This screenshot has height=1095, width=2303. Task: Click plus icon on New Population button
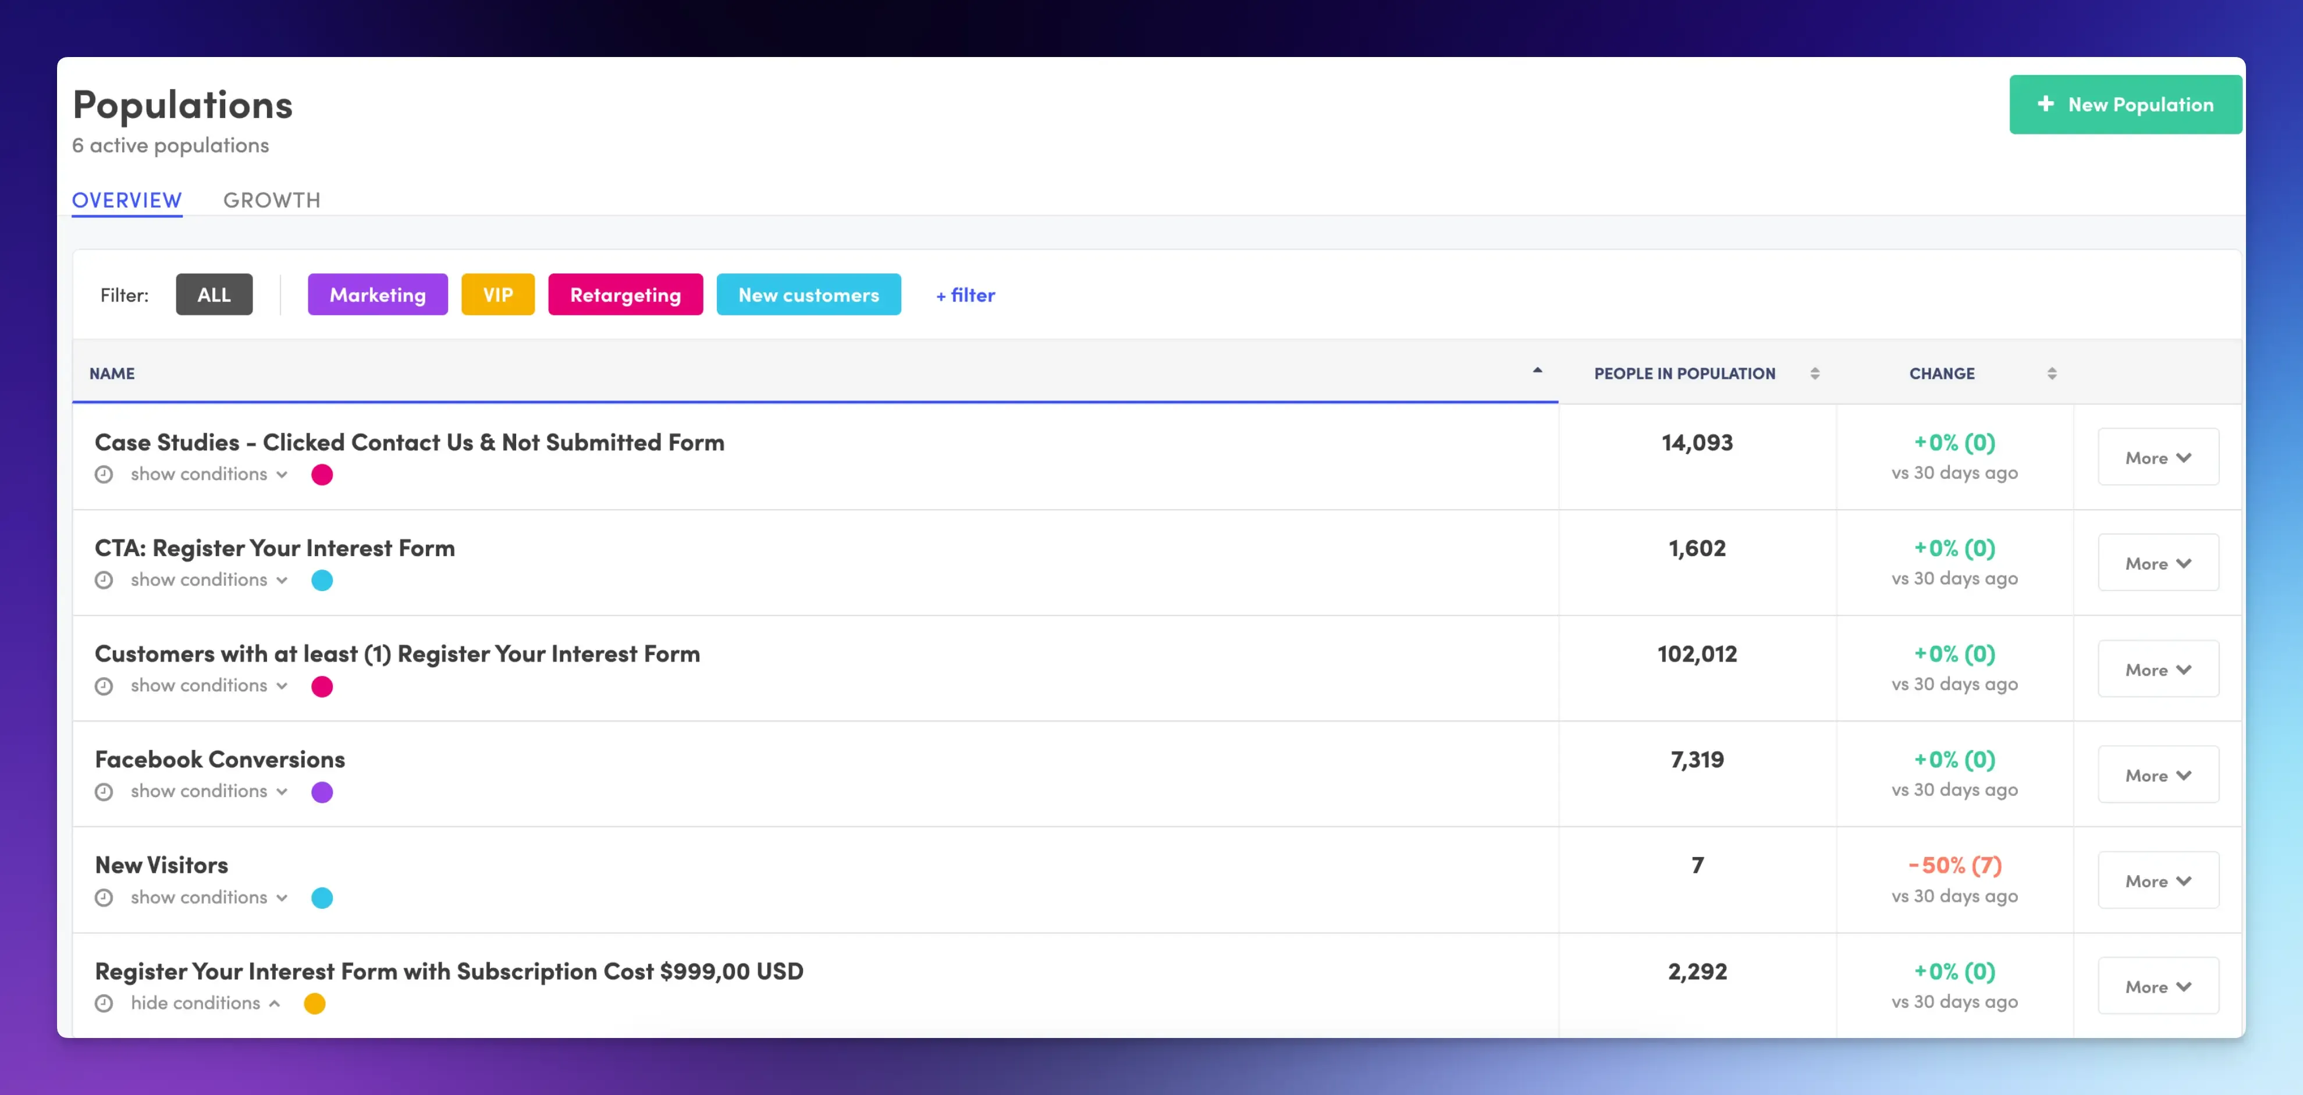coord(2045,105)
